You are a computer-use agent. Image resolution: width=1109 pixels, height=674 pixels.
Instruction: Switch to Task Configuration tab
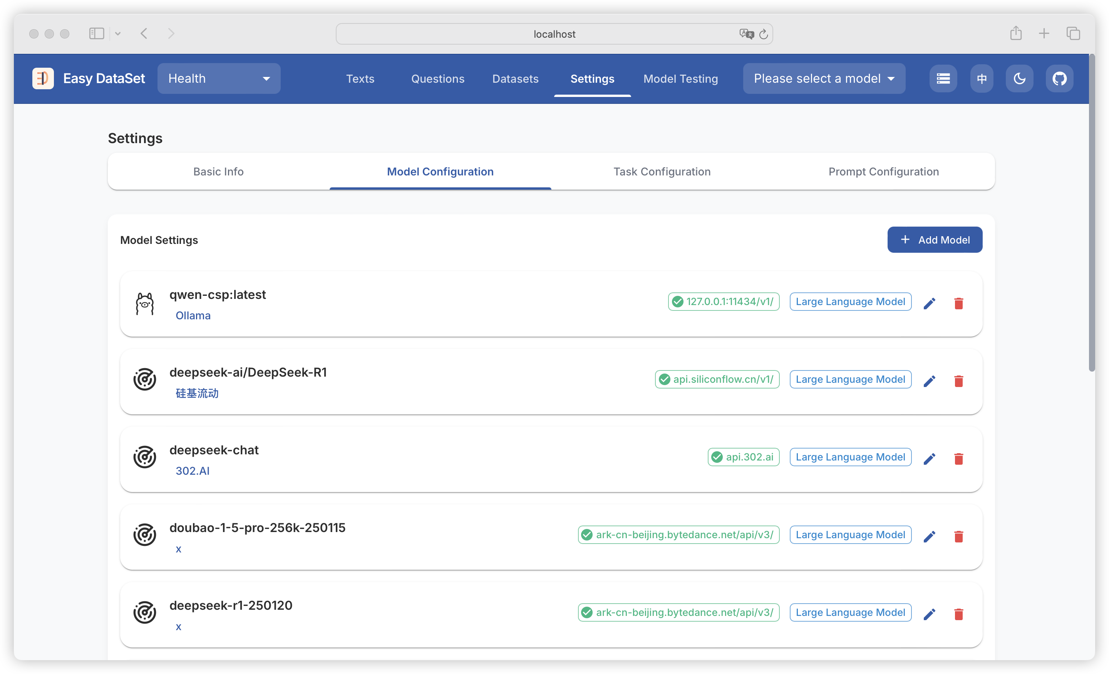coord(662,172)
